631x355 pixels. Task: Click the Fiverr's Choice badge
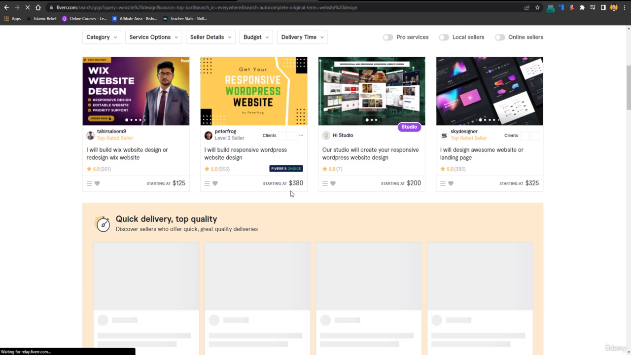[x=286, y=169]
